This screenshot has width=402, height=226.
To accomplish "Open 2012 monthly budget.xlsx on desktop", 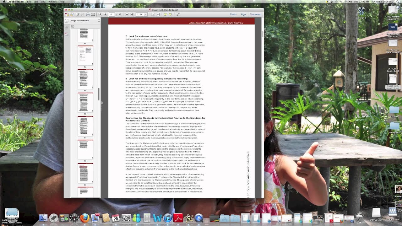I will tap(393, 13).
